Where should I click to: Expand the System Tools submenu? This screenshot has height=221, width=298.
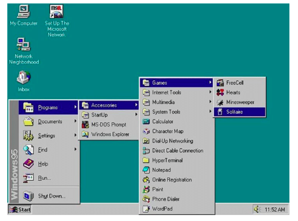click(x=166, y=112)
